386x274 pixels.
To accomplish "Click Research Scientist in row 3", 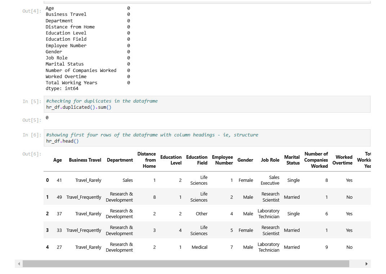I will (270, 230).
